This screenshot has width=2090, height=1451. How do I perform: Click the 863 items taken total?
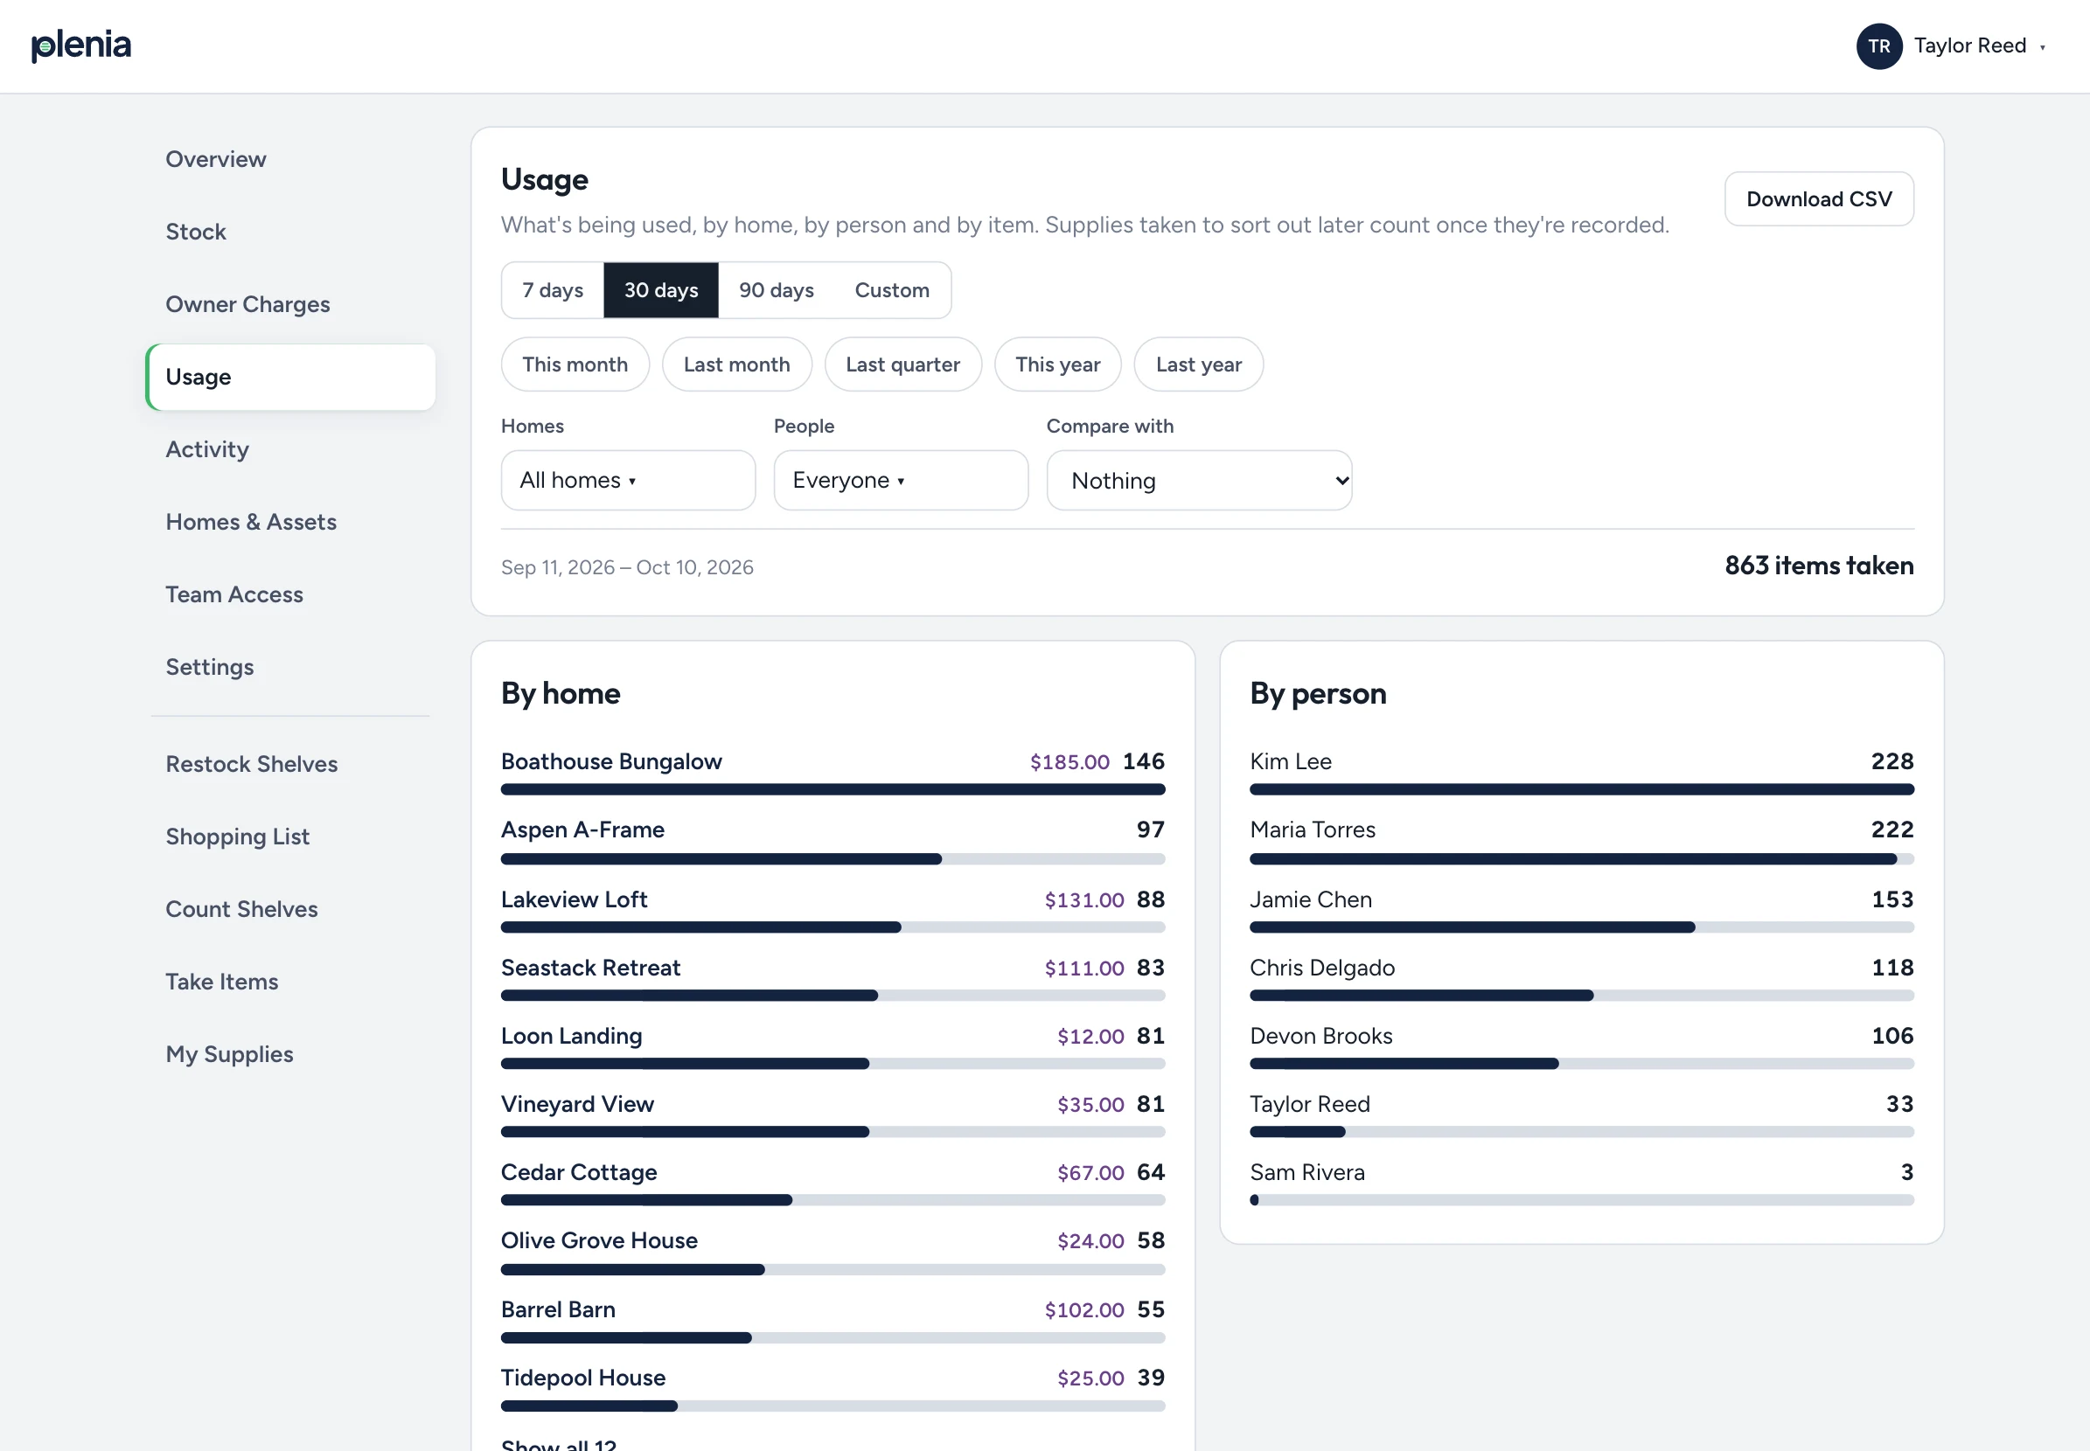point(1819,566)
